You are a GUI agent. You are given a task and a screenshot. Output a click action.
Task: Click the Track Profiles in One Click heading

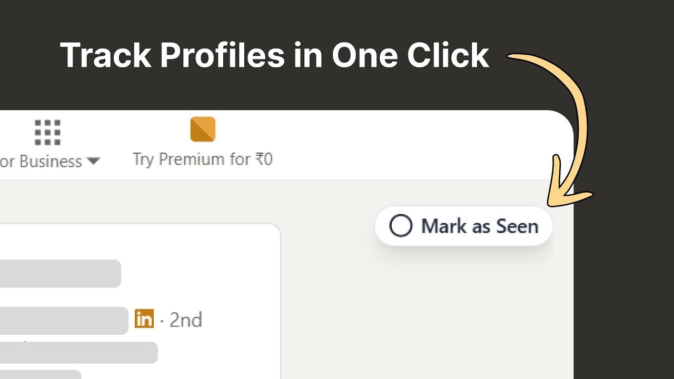point(275,55)
